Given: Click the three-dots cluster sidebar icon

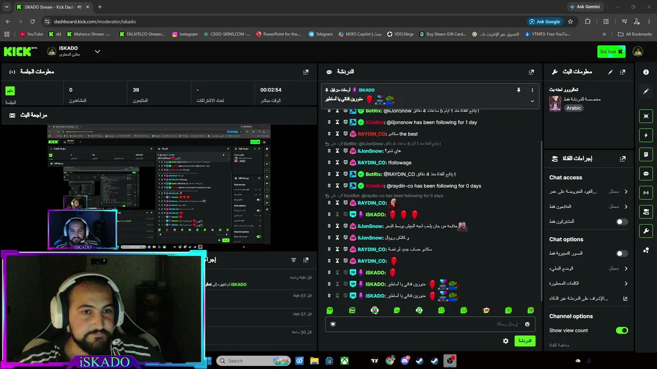Looking at the screenshot, I should point(646,250).
